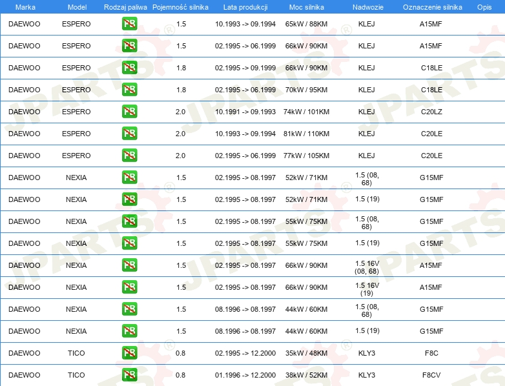Click fuel icon in Espero A15MF 65kW row
505x386 pixels.
129,24
